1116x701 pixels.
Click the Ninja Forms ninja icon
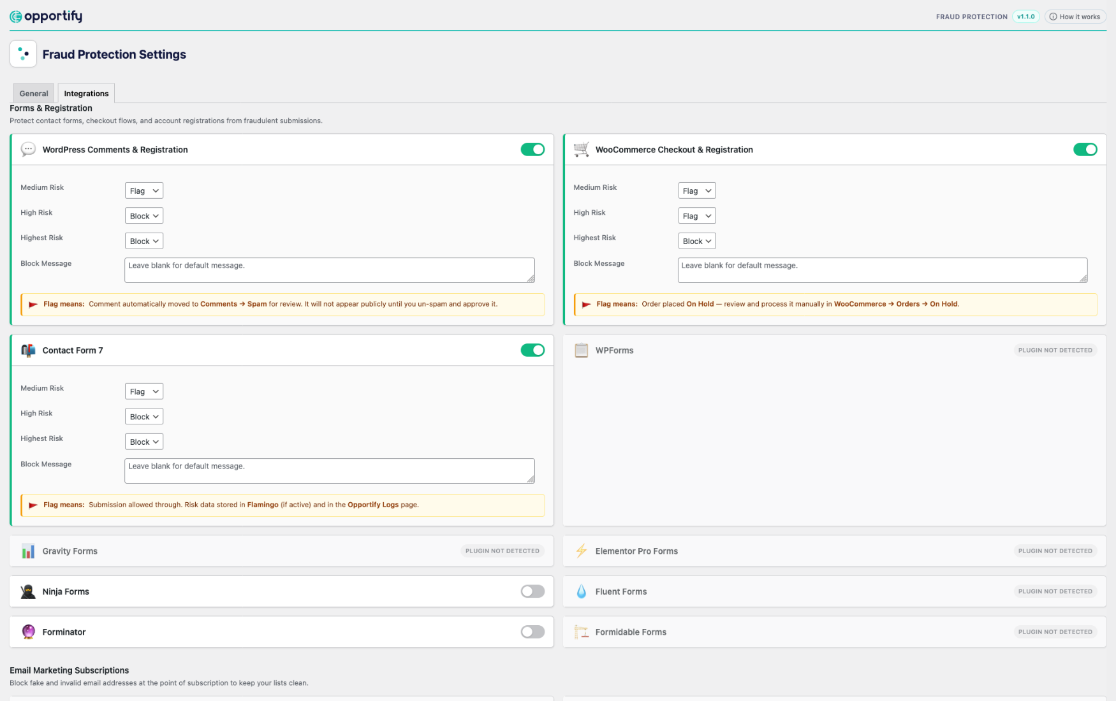point(28,591)
